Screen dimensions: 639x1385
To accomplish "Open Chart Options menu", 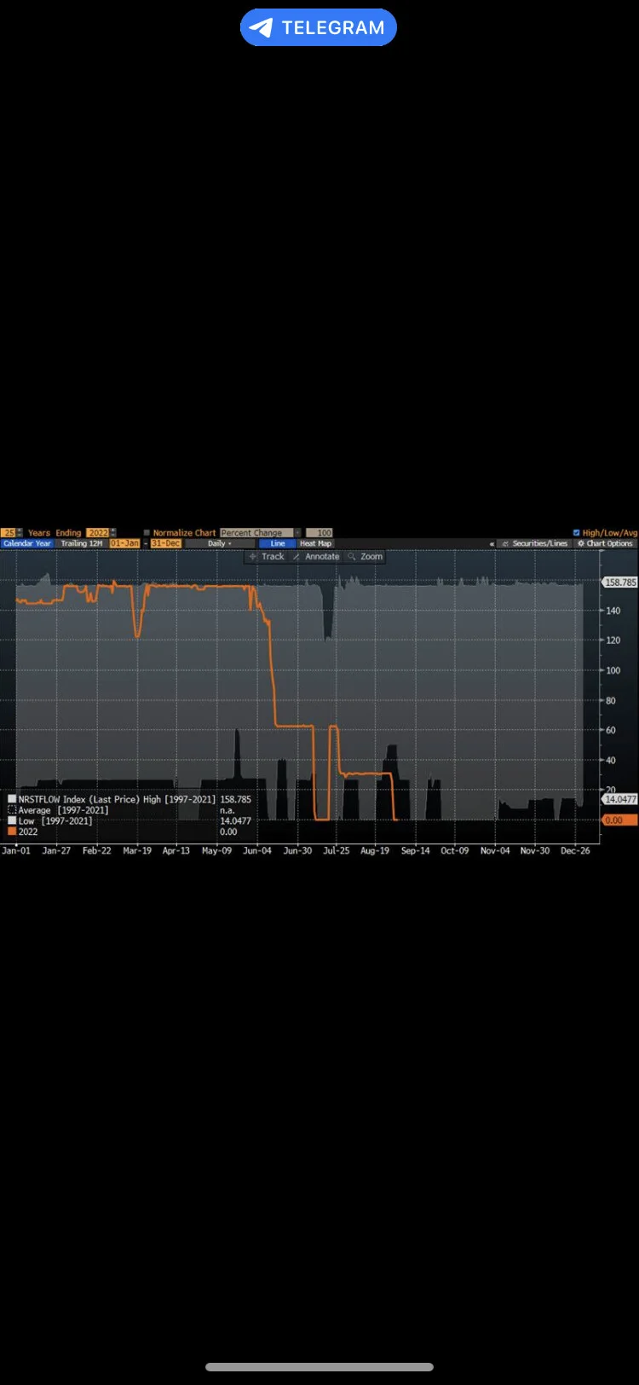I will [x=605, y=543].
